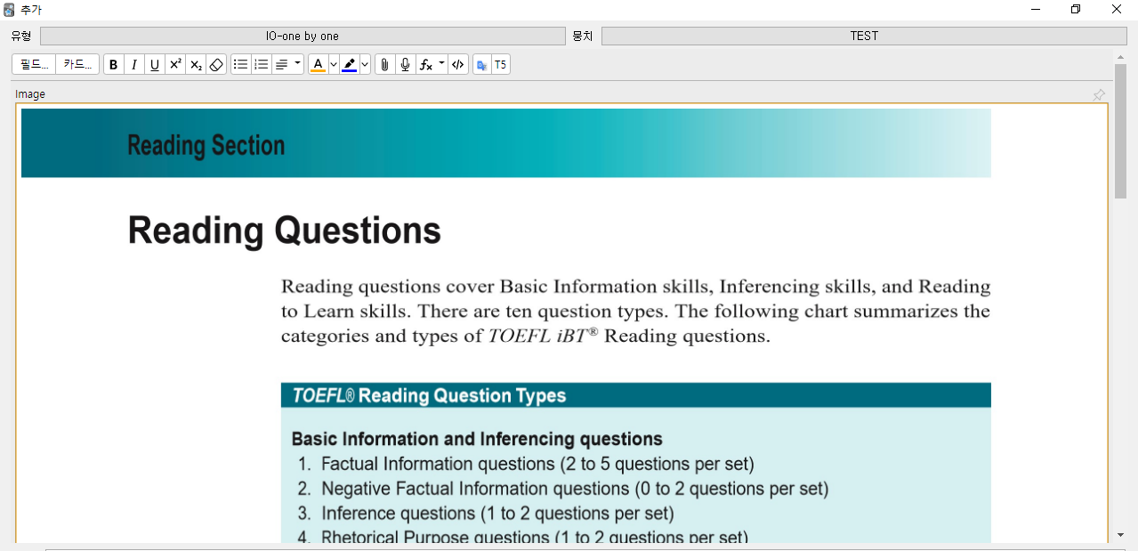Insert an equation using the fx icon

pyautogui.click(x=426, y=63)
